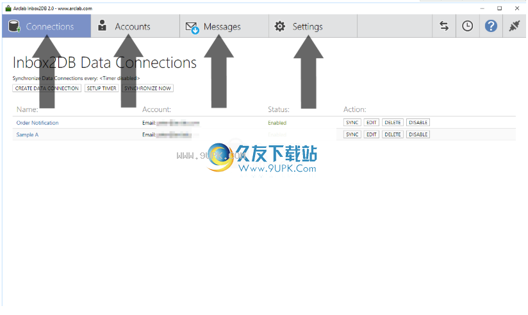The height and width of the screenshot is (315, 528).
Task: Maximize the Inbox2DB window
Action: point(499,8)
